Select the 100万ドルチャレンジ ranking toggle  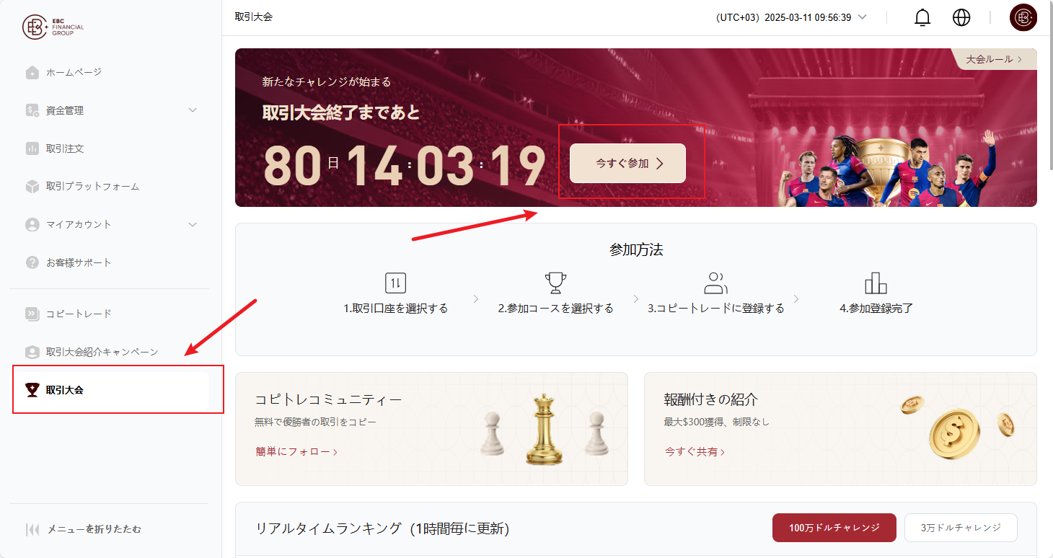click(x=834, y=528)
